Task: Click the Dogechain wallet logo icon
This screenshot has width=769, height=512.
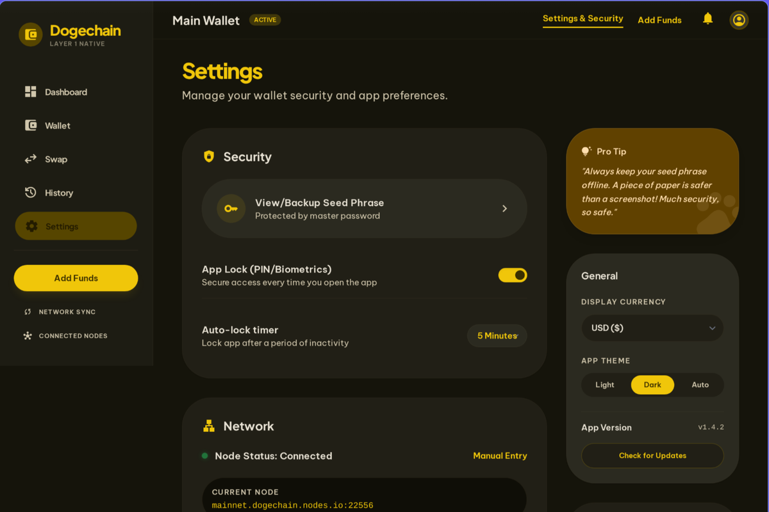Action: pos(31,35)
